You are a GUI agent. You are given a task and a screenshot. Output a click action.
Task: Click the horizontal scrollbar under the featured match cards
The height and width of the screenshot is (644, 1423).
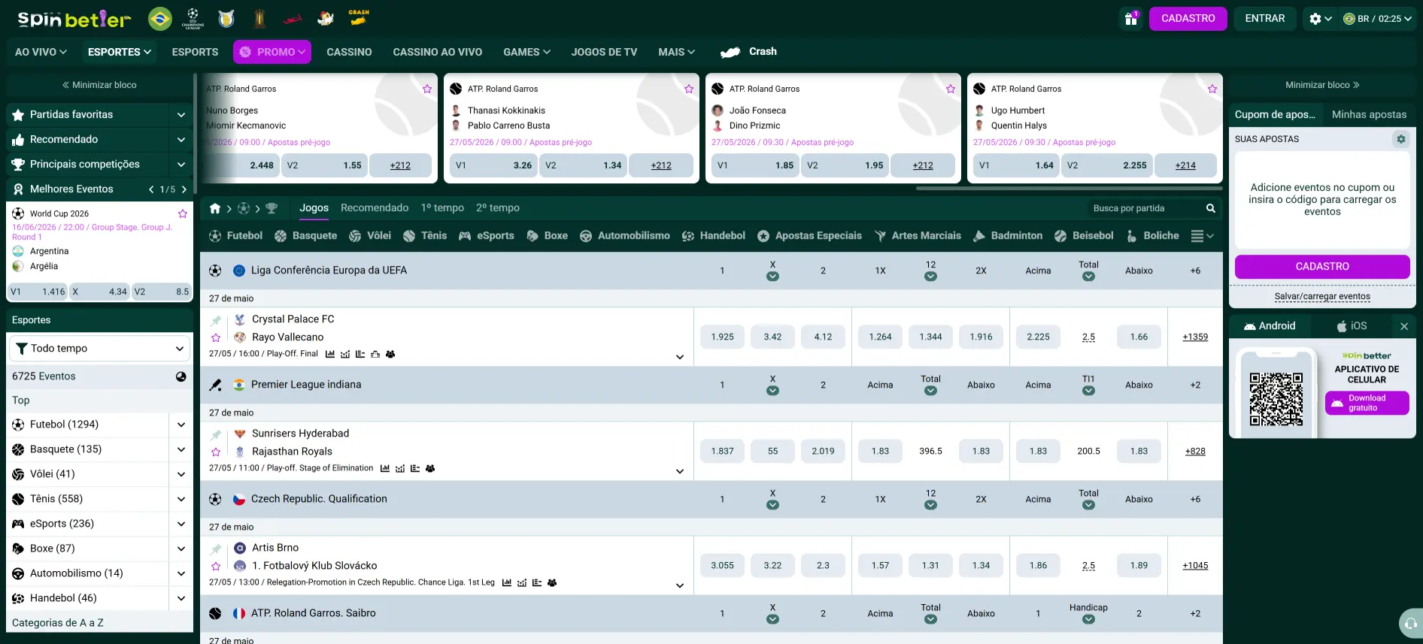[1070, 189]
